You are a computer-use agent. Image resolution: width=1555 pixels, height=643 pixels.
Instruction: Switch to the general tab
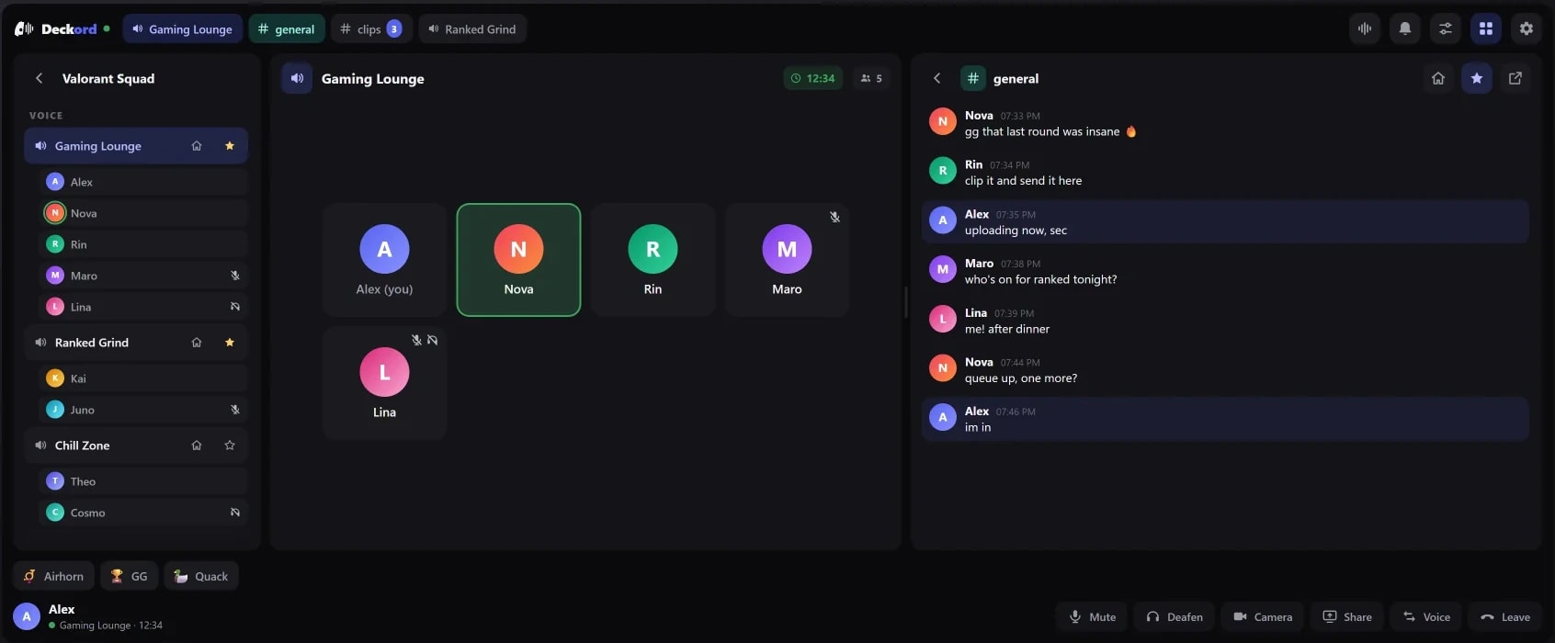pyautogui.click(x=287, y=28)
